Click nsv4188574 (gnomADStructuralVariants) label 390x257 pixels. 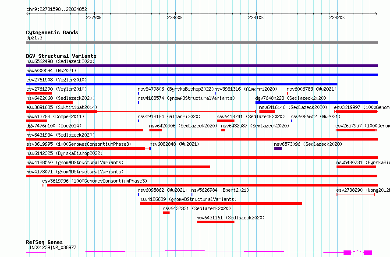point(186,98)
